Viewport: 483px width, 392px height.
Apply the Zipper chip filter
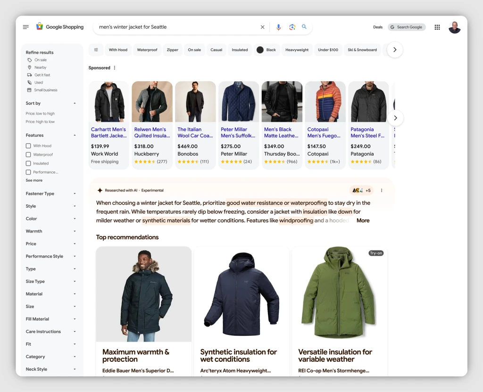point(173,50)
